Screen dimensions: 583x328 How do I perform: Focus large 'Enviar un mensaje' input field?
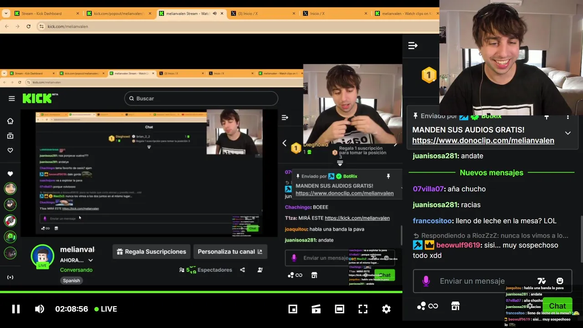(x=492, y=281)
